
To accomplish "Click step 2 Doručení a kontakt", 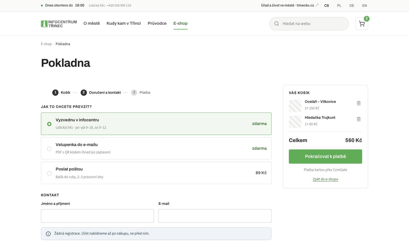I will 101,93.
